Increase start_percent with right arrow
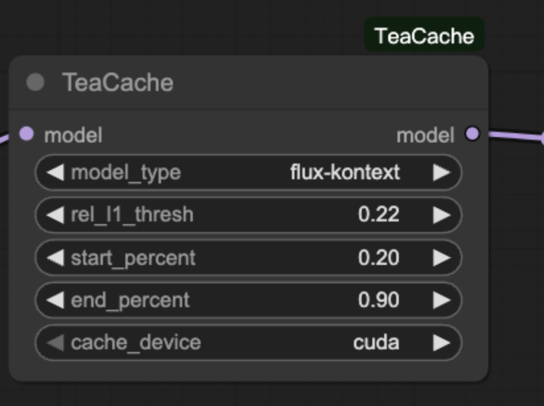The height and width of the screenshot is (406, 544). (x=441, y=258)
